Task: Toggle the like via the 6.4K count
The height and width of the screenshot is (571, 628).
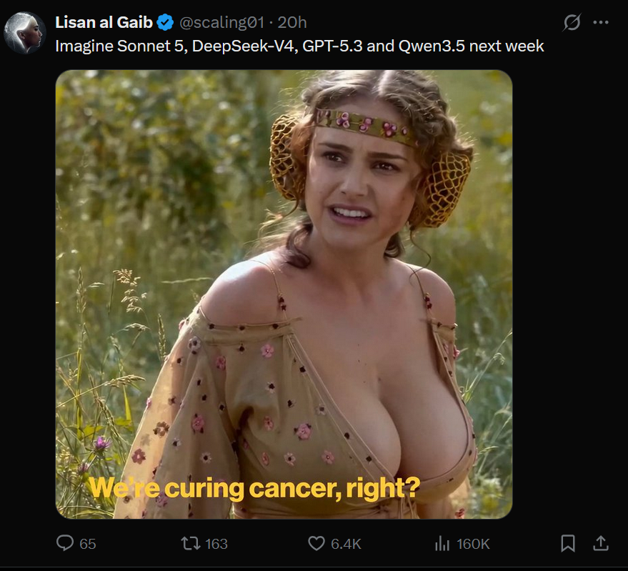Action: [x=347, y=544]
